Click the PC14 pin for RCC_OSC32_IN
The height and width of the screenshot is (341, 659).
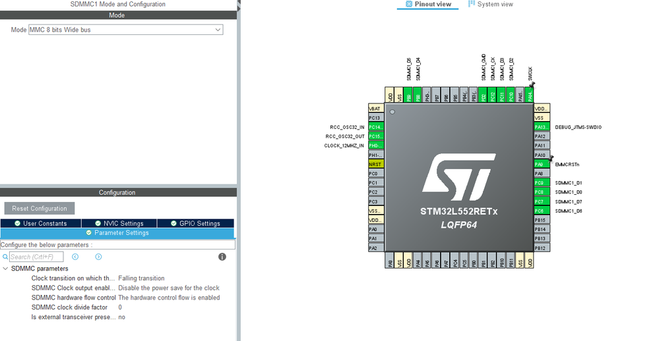[376, 127]
